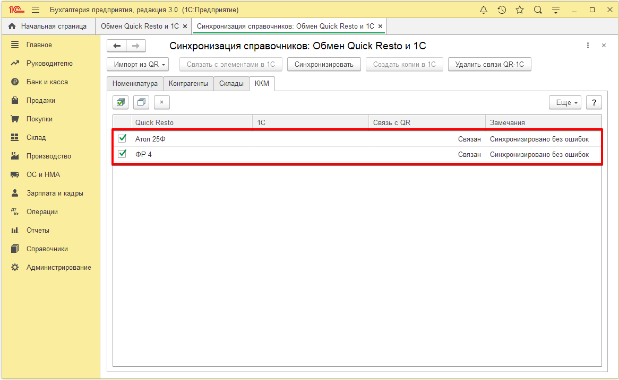The height and width of the screenshot is (380, 619).
Task: Click Удалить связи QR-1С button
Action: pyautogui.click(x=489, y=64)
